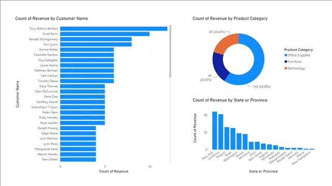Screen dimensions: 332x186
Task: Select the Washington column in state chart
Action: 239,141
